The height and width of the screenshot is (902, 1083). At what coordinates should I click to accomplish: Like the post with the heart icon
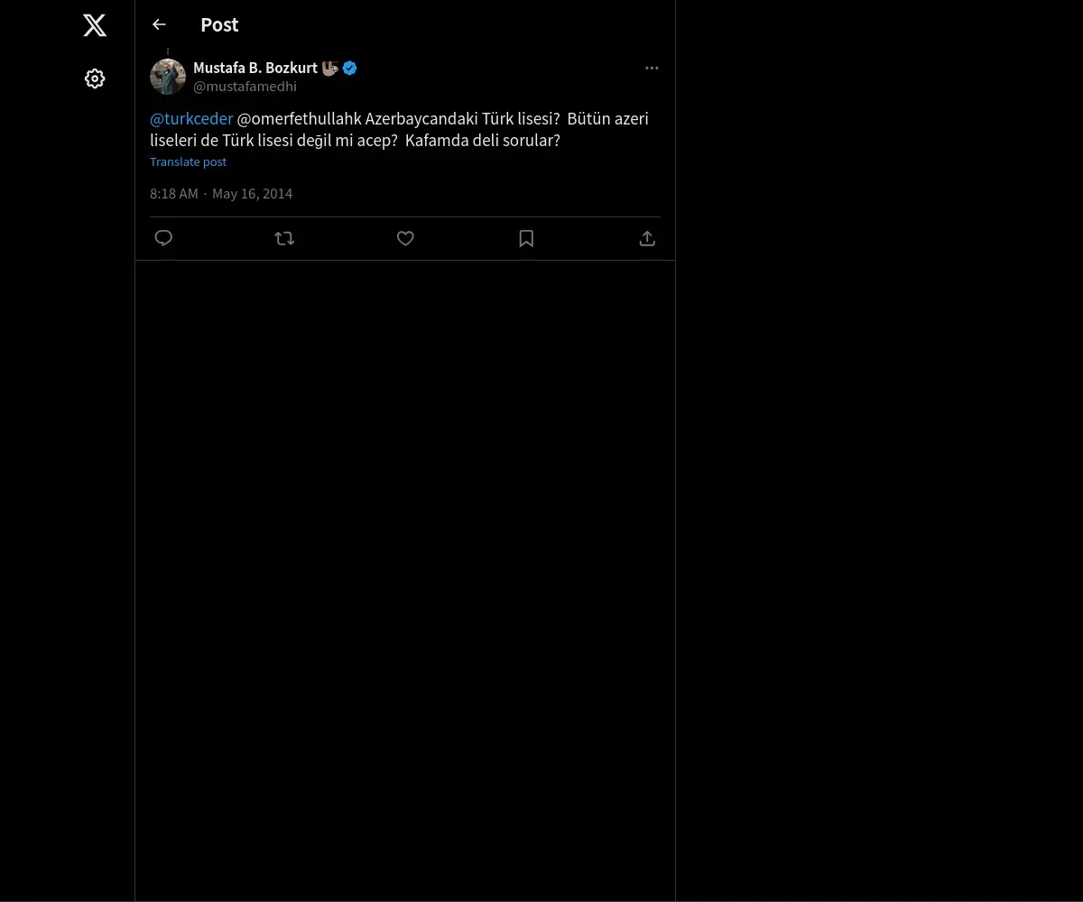click(405, 238)
